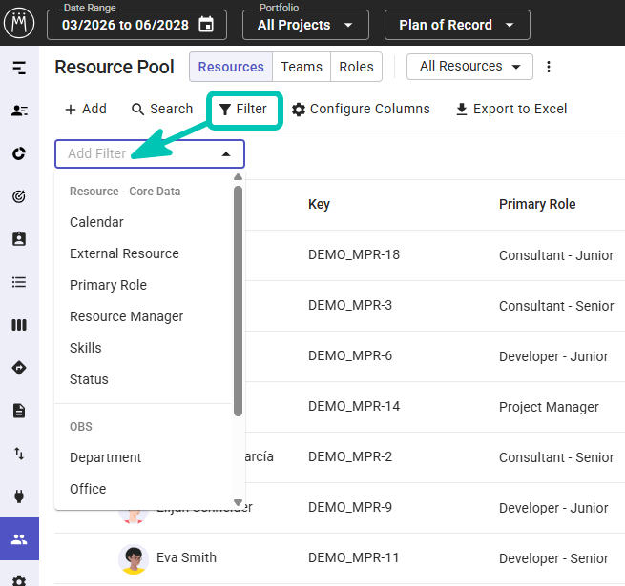
Task: Expand the All Projects portfolio dropdown
Action: 305,25
